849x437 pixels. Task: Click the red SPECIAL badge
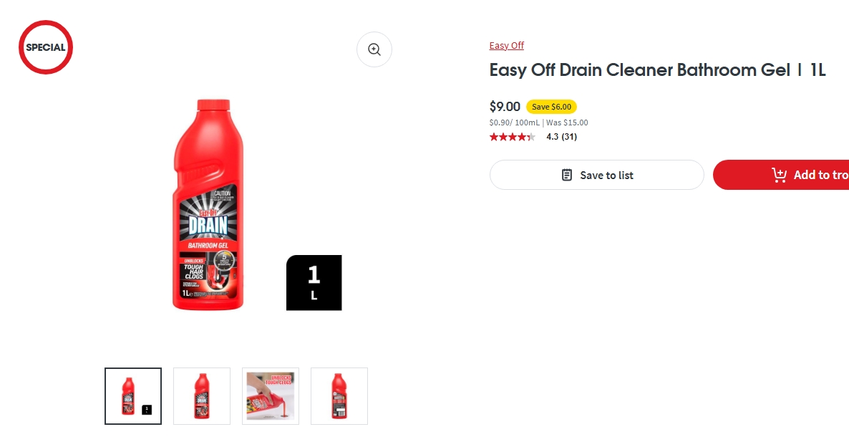[46, 47]
